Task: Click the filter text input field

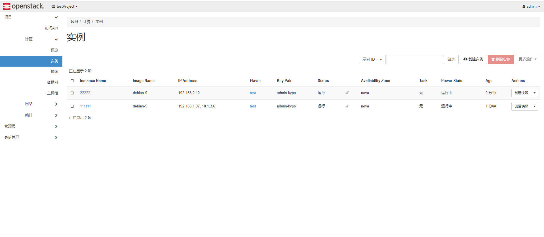Action: [414, 59]
